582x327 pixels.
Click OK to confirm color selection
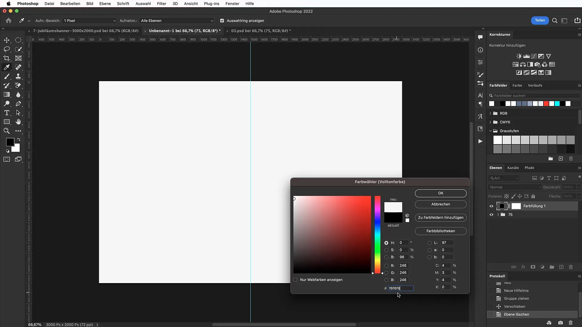click(440, 193)
